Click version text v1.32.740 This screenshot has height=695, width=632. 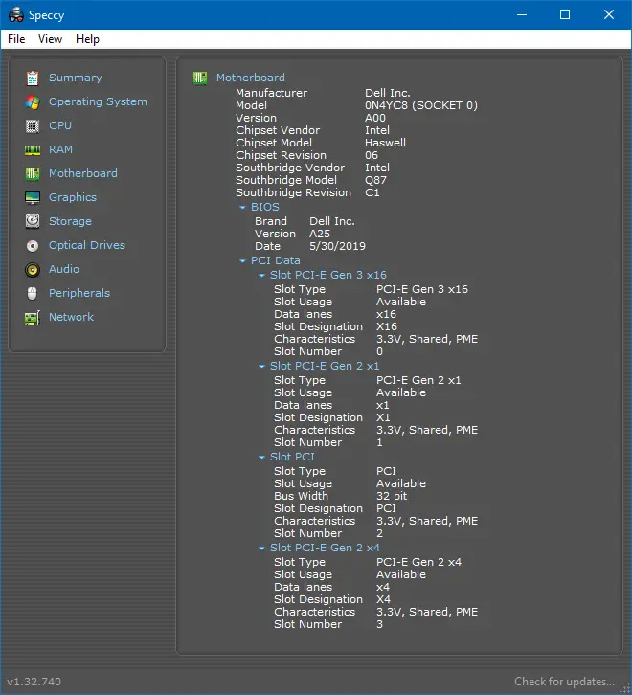coord(34,682)
